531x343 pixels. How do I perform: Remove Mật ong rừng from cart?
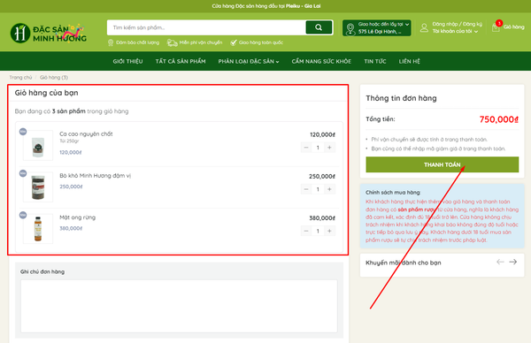(x=23, y=215)
